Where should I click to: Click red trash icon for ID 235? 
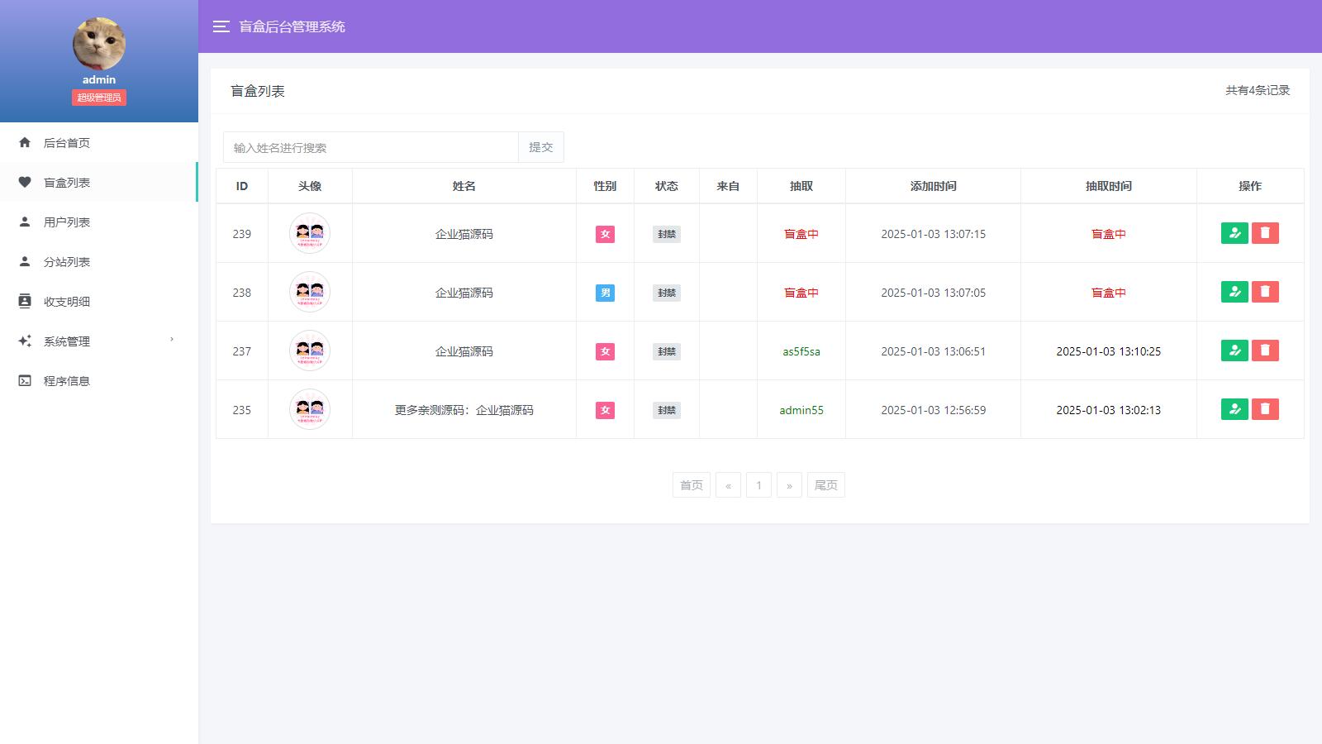point(1265,409)
